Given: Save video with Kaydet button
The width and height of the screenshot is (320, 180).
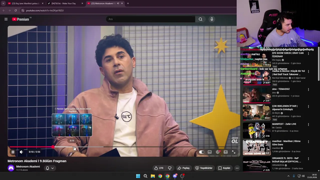Looking at the screenshot, I should [x=224, y=168].
